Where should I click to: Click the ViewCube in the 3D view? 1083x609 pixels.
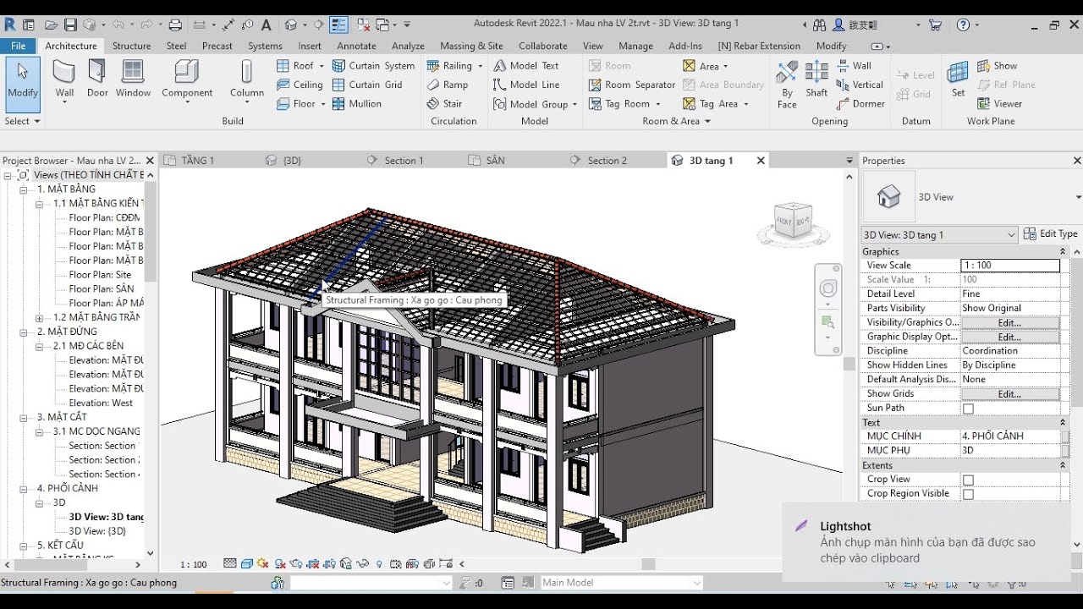click(x=794, y=222)
